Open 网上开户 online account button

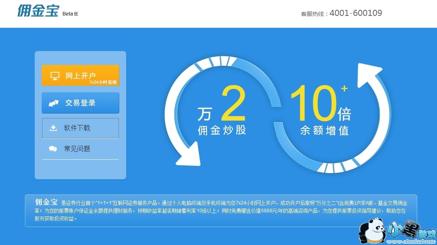(x=80, y=75)
